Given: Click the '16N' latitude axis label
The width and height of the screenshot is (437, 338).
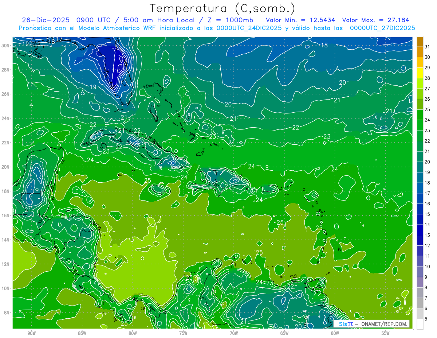Looking at the screenshot, I should (x=5, y=215).
